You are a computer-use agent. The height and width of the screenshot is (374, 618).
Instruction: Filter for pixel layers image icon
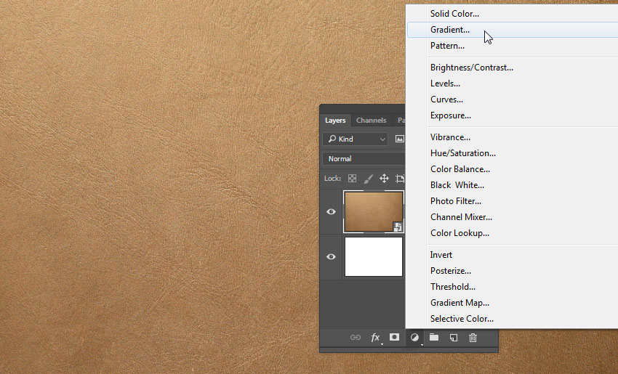(400, 139)
